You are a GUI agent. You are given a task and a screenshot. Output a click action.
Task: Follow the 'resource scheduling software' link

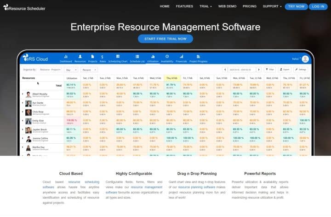(x=71, y=184)
